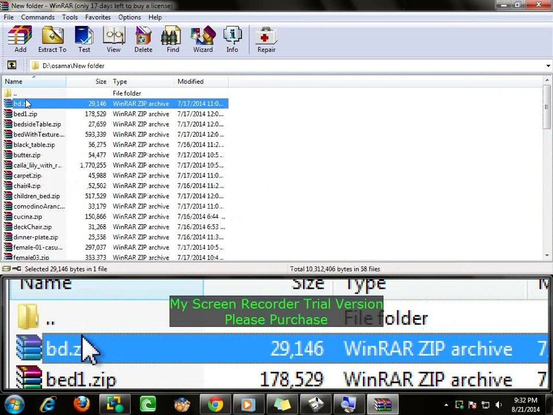Open the Commands menu
This screenshot has height=415, width=553.
point(38,17)
